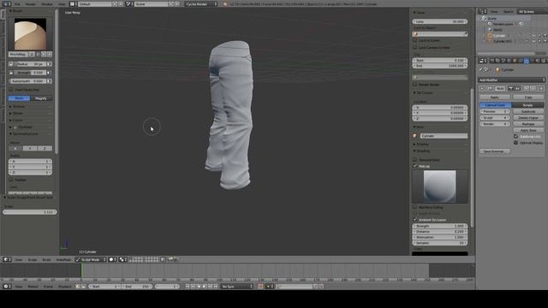Image resolution: width=548 pixels, height=308 pixels.
Task: Open the Brush menu in 3D view header
Action: 46,260
